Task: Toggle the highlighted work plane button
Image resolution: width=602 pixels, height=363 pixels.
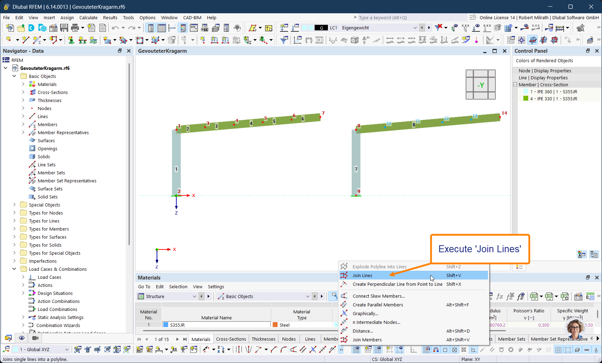Action: (x=532, y=40)
